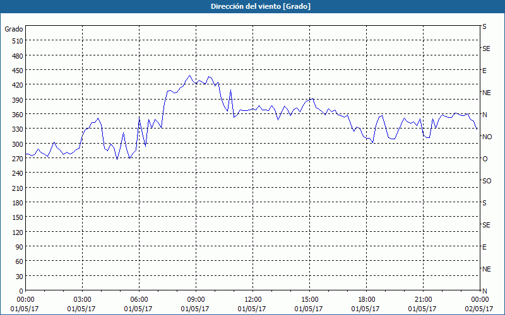The width and height of the screenshot is (505, 315).
Task: Select the 360 y-axis value
Action: coord(18,115)
